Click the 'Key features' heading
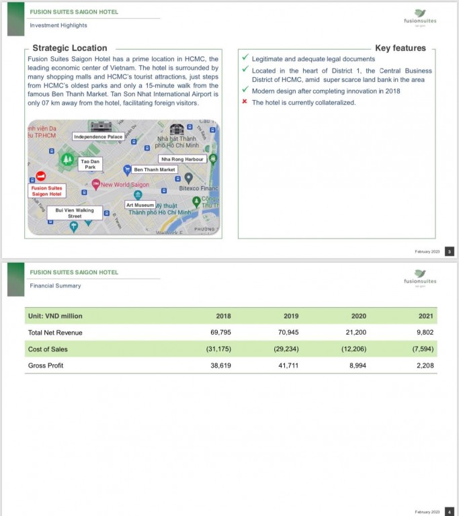The width and height of the screenshot is (459, 516). [401, 48]
